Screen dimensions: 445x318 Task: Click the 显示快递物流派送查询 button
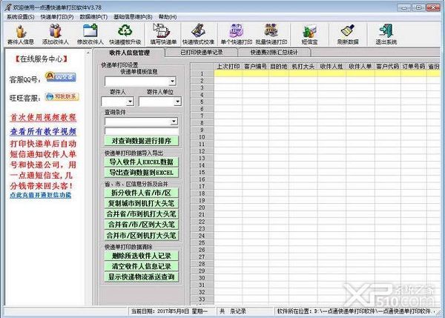(x=142, y=277)
